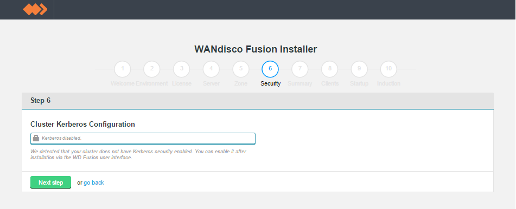
Task: Click the Kerberos disabled field
Action: coord(143,139)
